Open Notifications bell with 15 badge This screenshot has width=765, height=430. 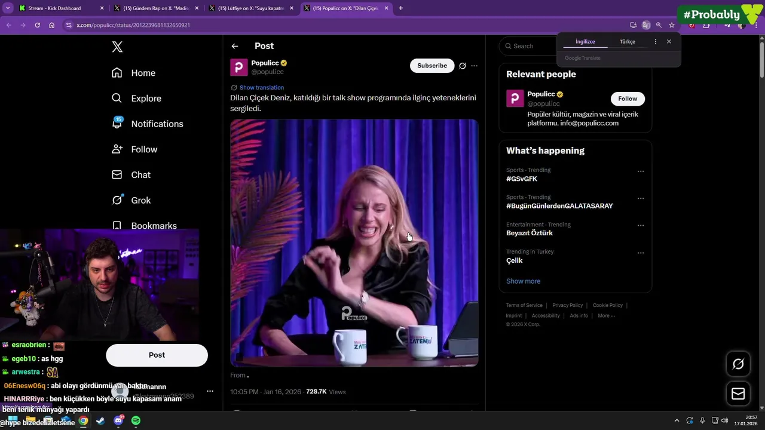pos(117,123)
